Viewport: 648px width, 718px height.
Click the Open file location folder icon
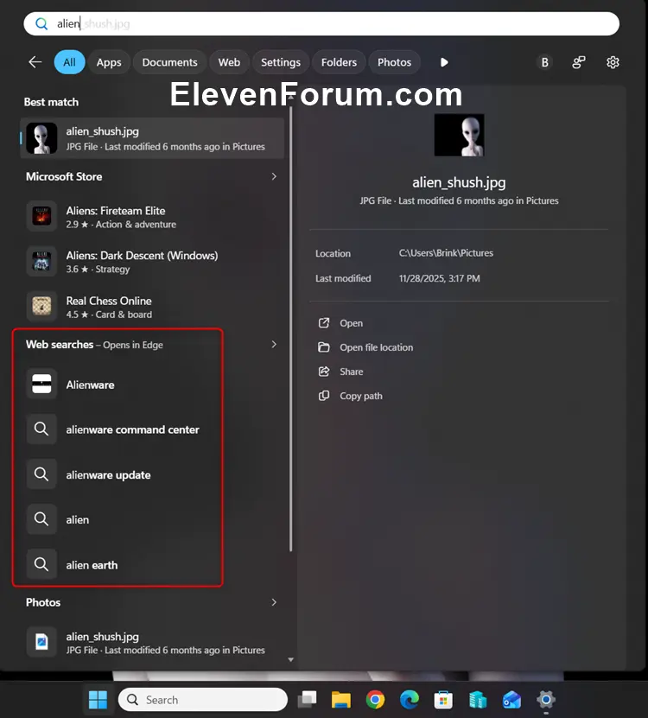click(324, 347)
